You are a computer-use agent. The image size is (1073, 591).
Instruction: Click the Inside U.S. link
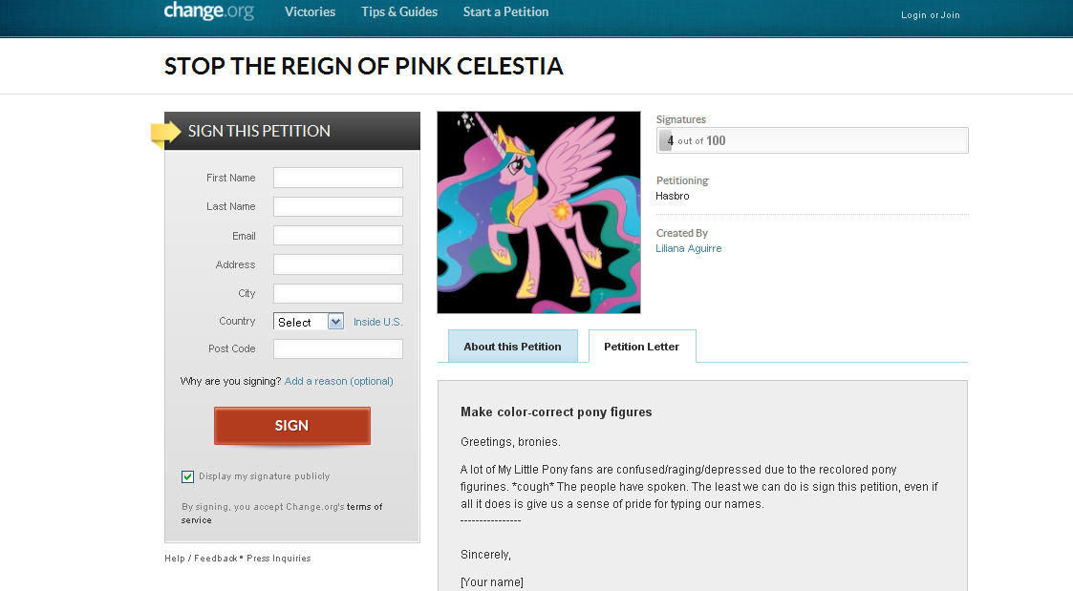tap(377, 322)
